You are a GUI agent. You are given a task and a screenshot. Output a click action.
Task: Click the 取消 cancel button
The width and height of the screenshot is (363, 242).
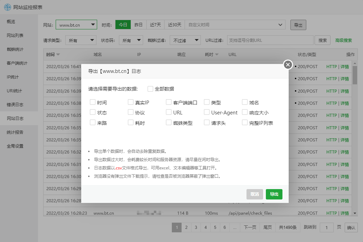255,194
